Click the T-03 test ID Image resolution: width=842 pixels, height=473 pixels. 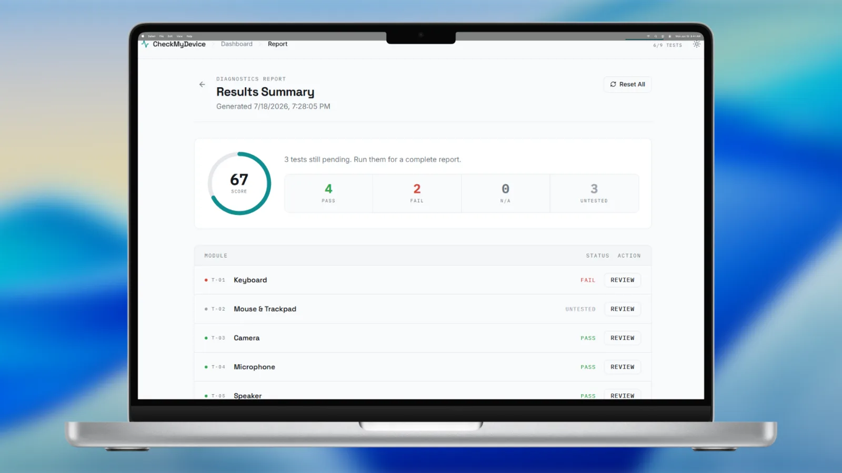pos(218,338)
